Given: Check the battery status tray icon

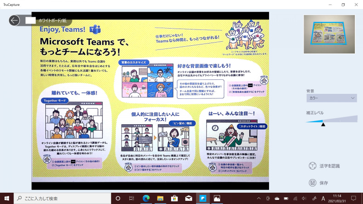Looking at the screenshot, I should coord(286,199).
